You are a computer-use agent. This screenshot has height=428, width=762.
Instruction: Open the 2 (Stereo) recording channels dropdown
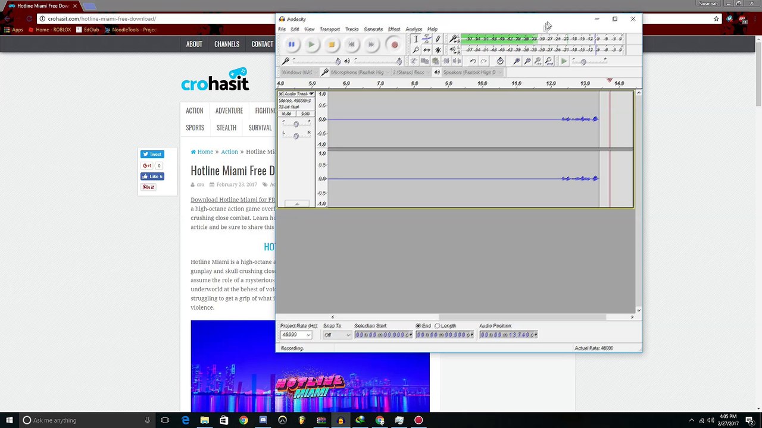click(x=410, y=73)
